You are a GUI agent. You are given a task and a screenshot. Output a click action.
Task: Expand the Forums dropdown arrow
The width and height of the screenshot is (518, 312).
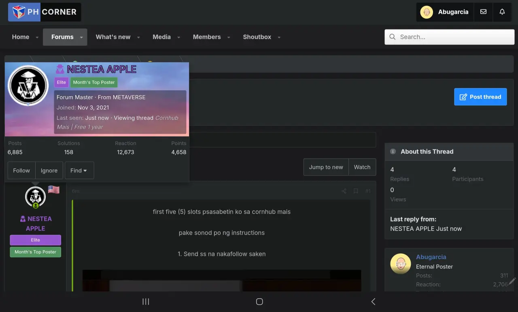(x=81, y=37)
